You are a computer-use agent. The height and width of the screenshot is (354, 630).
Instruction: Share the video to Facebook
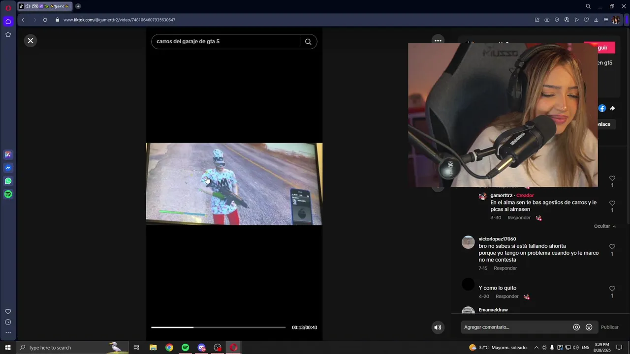pos(602,108)
